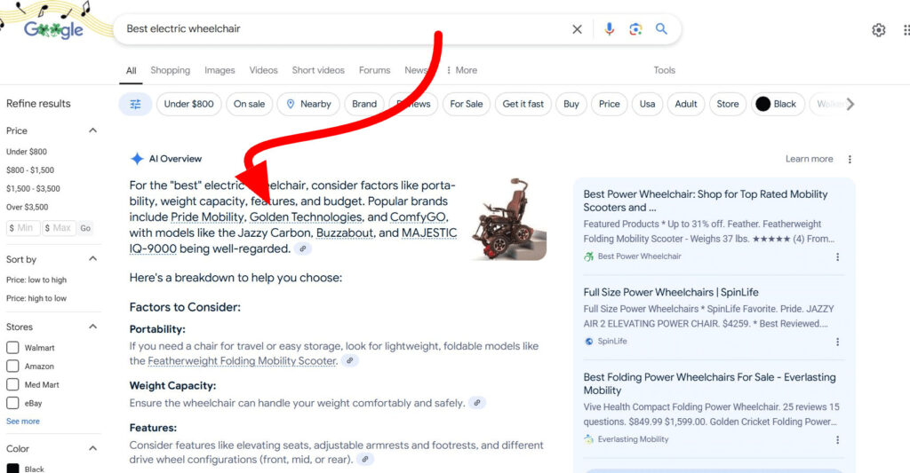The height and width of the screenshot is (473, 910).
Task: Clear the search box text
Action: (577, 29)
